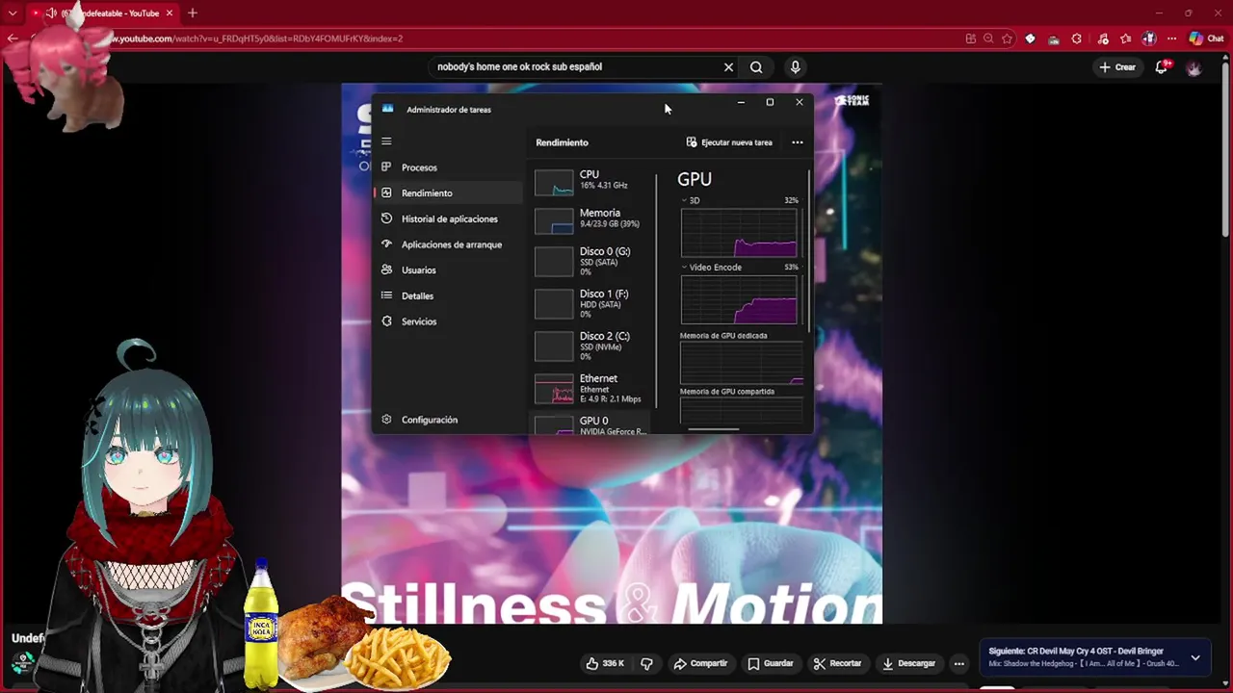
Task: Open YouTube notifications bell
Action: (x=1162, y=67)
